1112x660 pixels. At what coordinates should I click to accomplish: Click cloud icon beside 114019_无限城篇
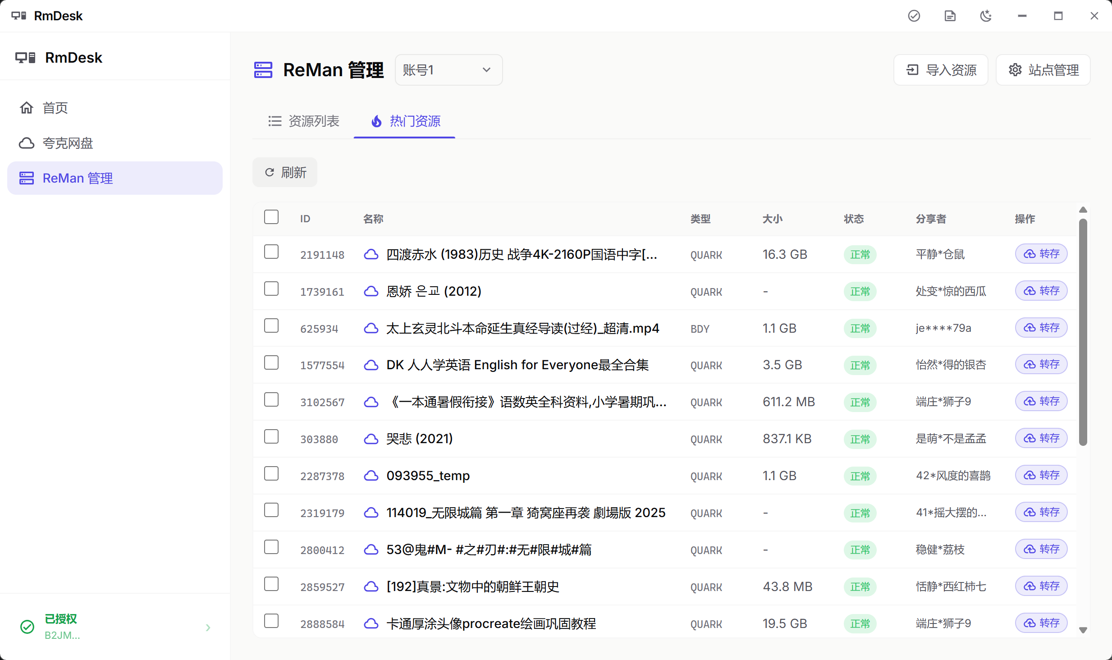click(x=371, y=513)
